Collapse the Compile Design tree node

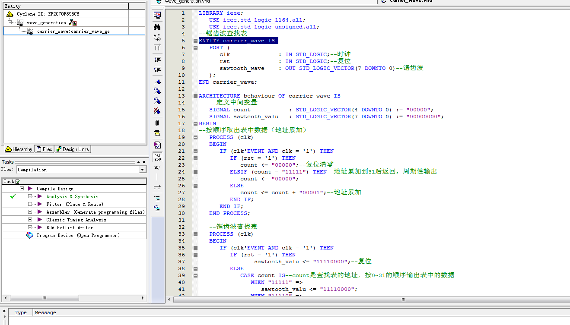tap(22, 189)
